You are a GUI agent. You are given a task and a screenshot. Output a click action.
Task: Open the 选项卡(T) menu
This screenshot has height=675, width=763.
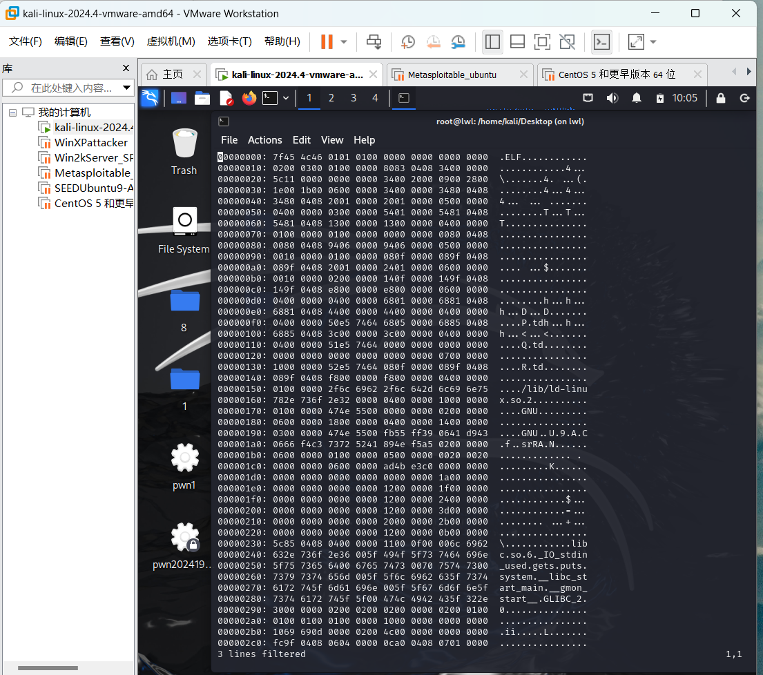pos(230,41)
